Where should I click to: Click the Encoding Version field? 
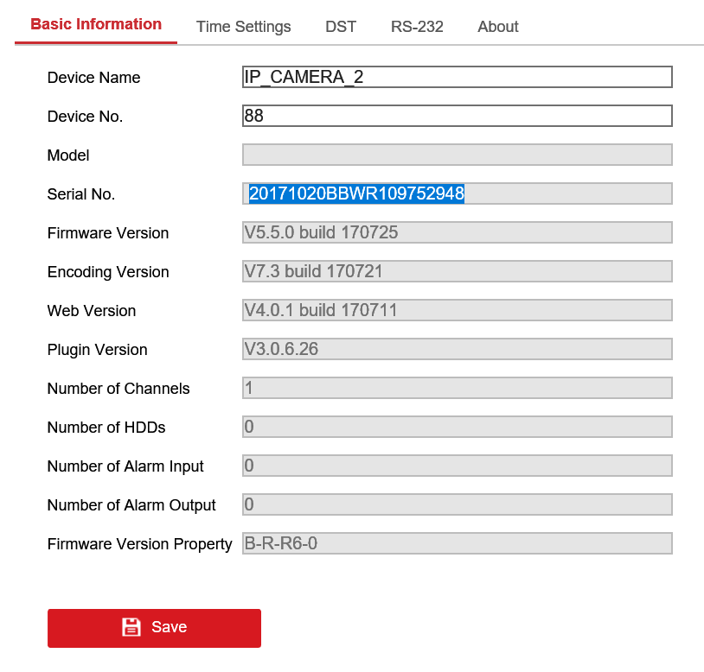457,271
